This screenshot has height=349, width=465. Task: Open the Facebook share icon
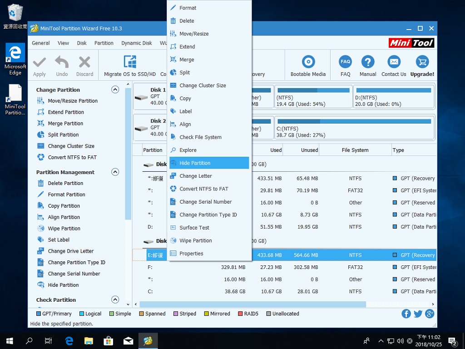tap(406, 314)
